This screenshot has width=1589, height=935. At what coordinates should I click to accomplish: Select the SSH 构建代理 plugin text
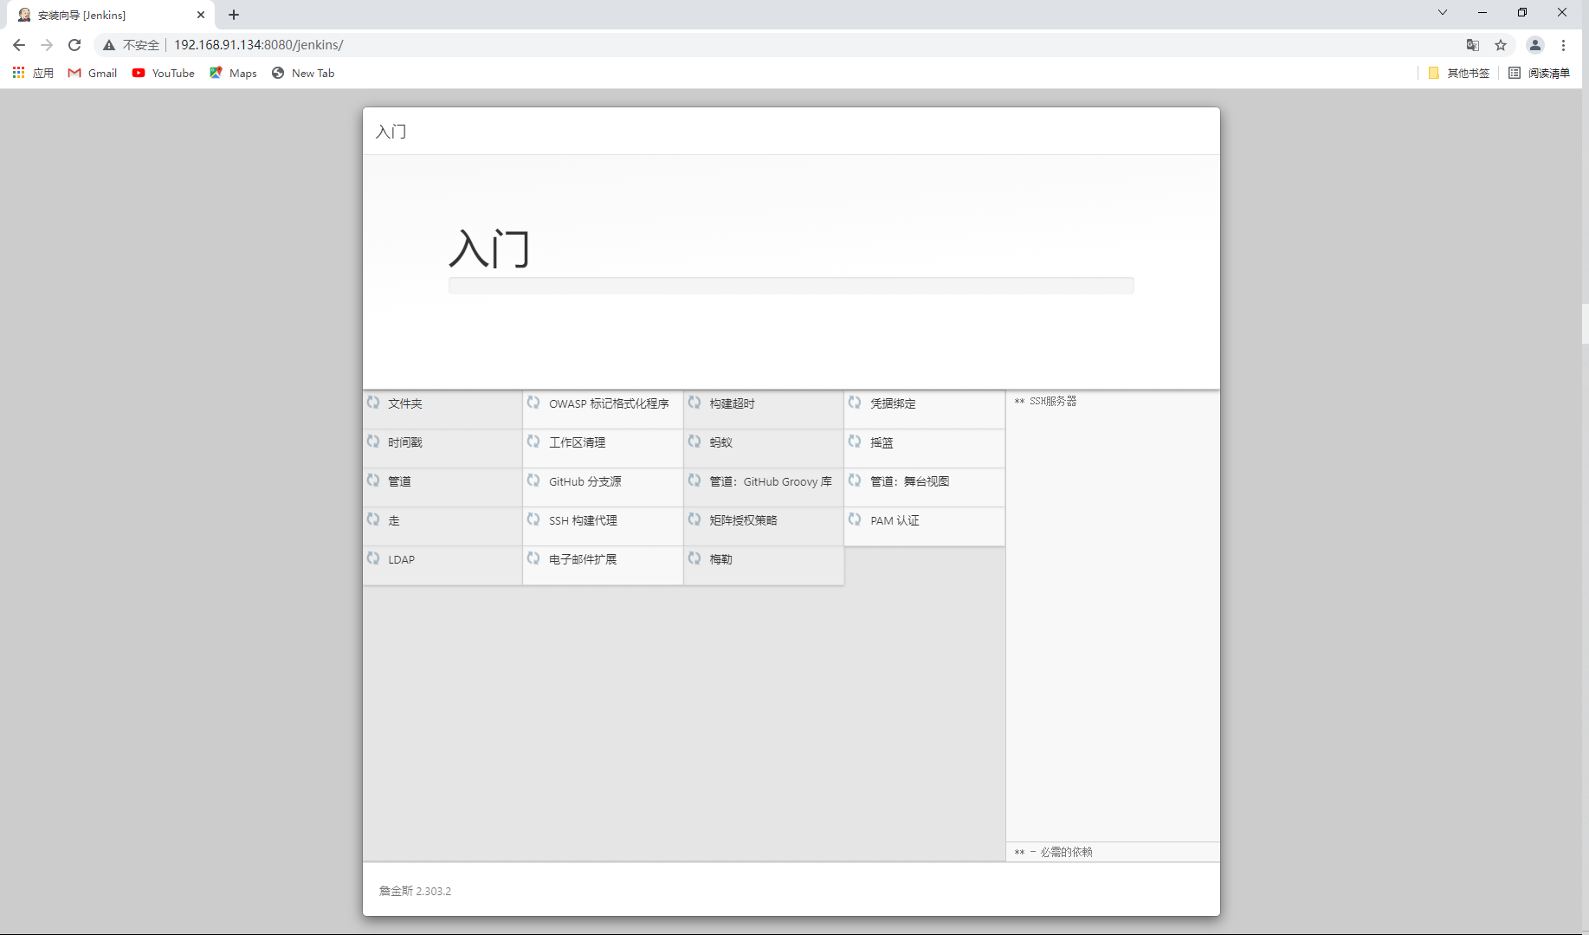tap(583, 520)
